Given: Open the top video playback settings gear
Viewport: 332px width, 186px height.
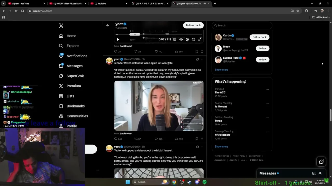Looking at the screenshot, I should [x=187, y=40].
